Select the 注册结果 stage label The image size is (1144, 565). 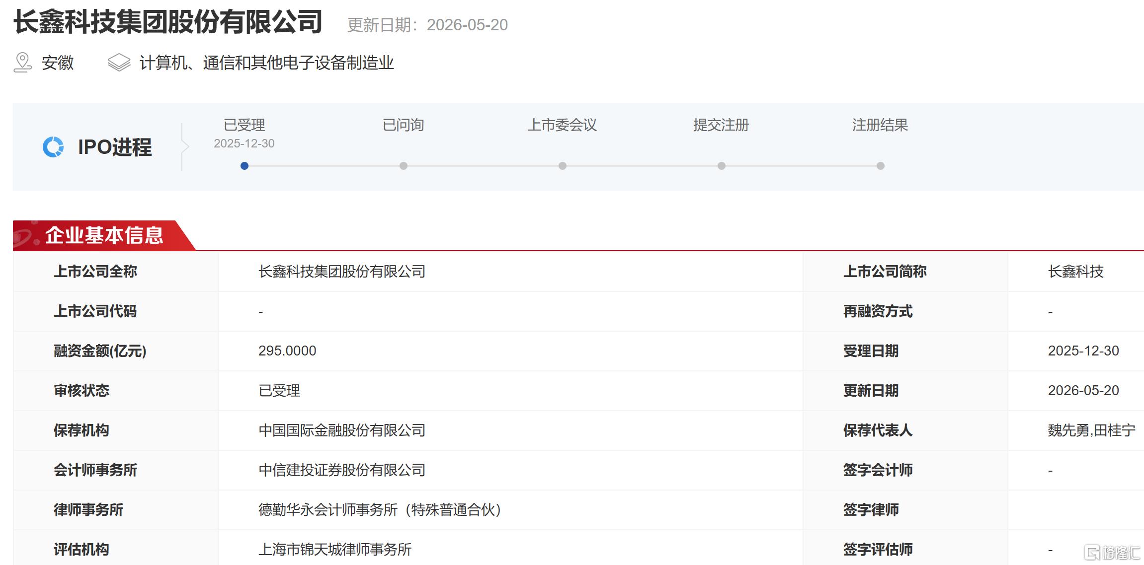point(881,125)
